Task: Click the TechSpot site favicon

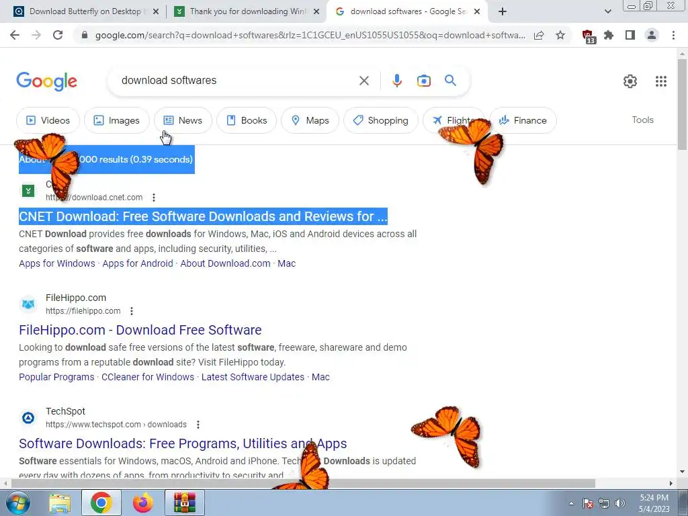Action: [x=28, y=418]
